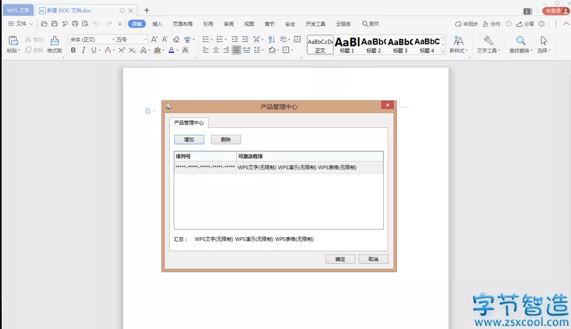Decrease paragraph indent
This screenshot has width=571, height=329.
[x=235, y=39]
